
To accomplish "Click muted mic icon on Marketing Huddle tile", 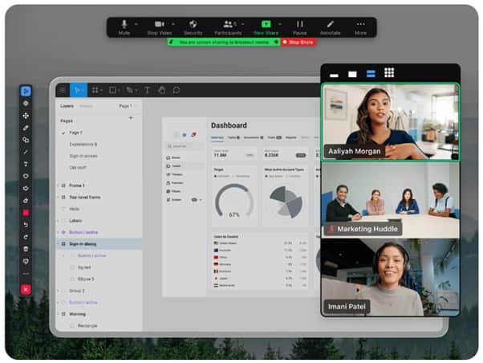I will (331, 229).
